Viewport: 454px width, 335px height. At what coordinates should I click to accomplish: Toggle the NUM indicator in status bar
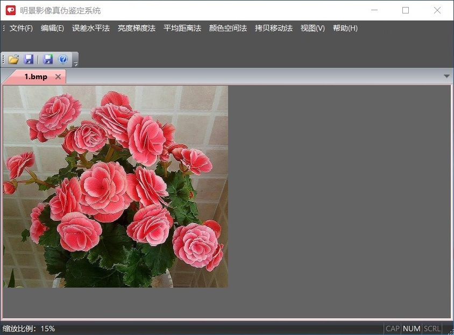[410, 329]
